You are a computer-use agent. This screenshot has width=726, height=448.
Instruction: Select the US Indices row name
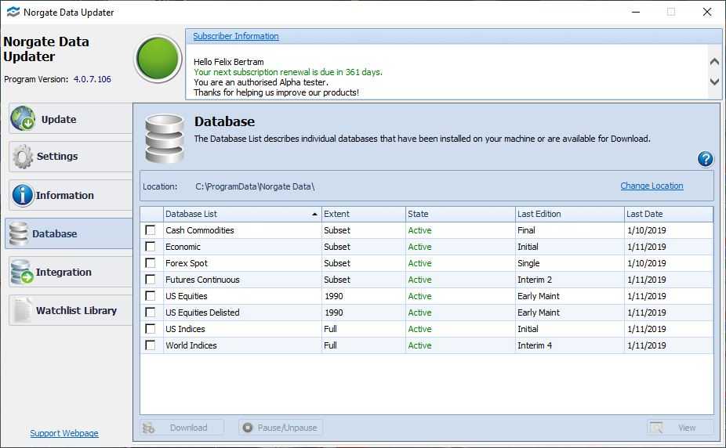coord(185,329)
